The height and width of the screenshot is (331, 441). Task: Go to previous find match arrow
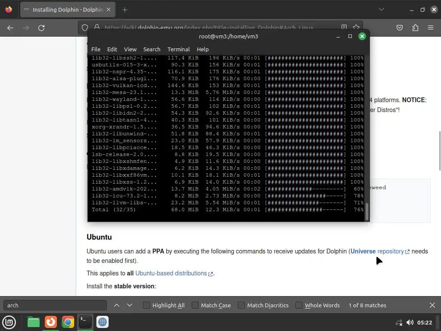point(117,305)
